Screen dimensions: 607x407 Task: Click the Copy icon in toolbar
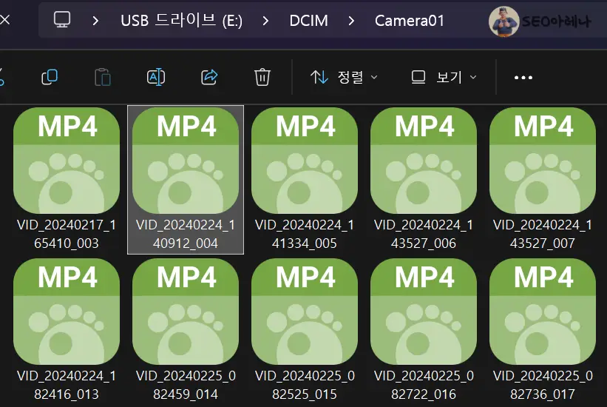(x=50, y=77)
